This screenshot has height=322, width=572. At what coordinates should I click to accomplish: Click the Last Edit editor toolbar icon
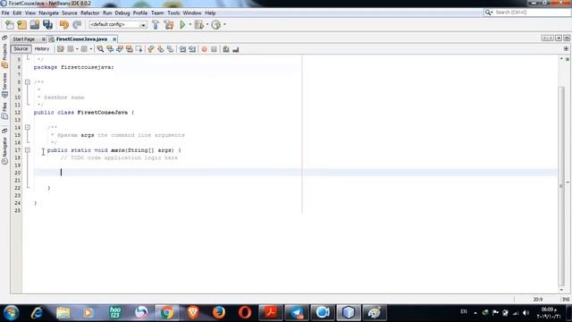(61, 49)
